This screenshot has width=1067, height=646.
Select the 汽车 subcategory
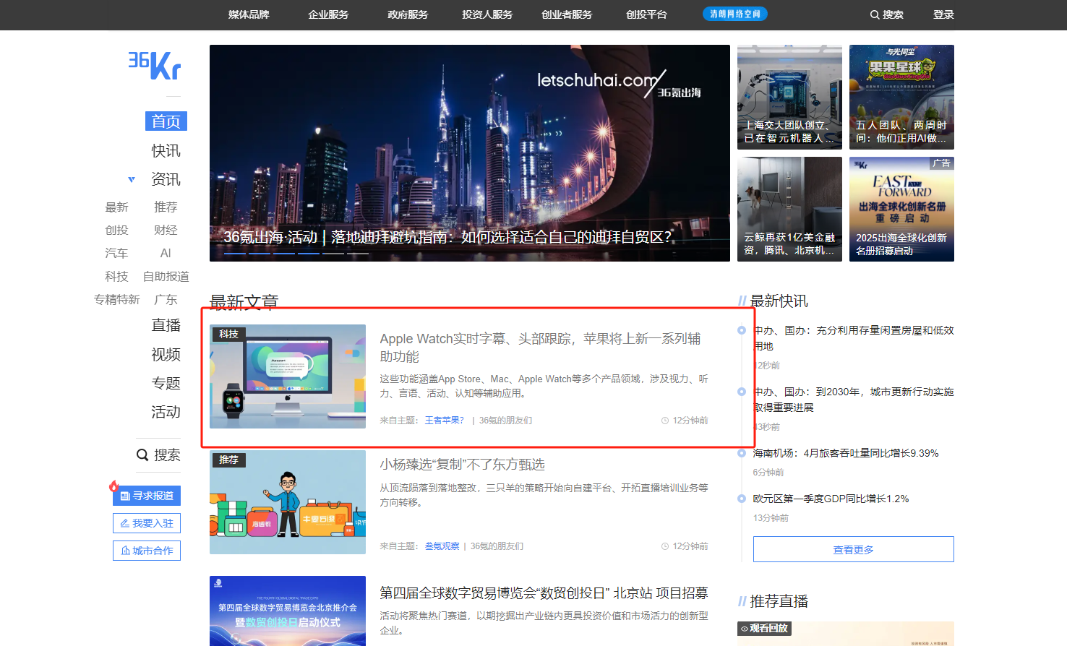116,254
